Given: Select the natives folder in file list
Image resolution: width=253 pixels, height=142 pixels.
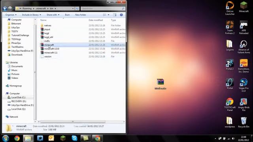Looking at the screenshot, I should [x=47, y=25].
